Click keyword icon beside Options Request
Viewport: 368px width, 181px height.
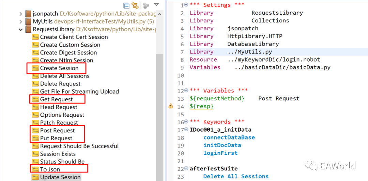(x=35, y=115)
